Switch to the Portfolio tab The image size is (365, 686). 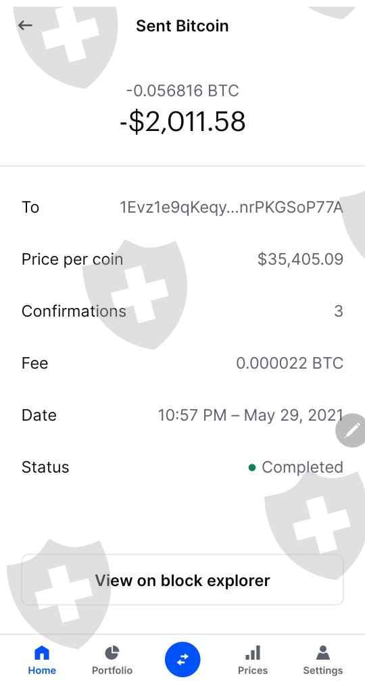pos(112,660)
